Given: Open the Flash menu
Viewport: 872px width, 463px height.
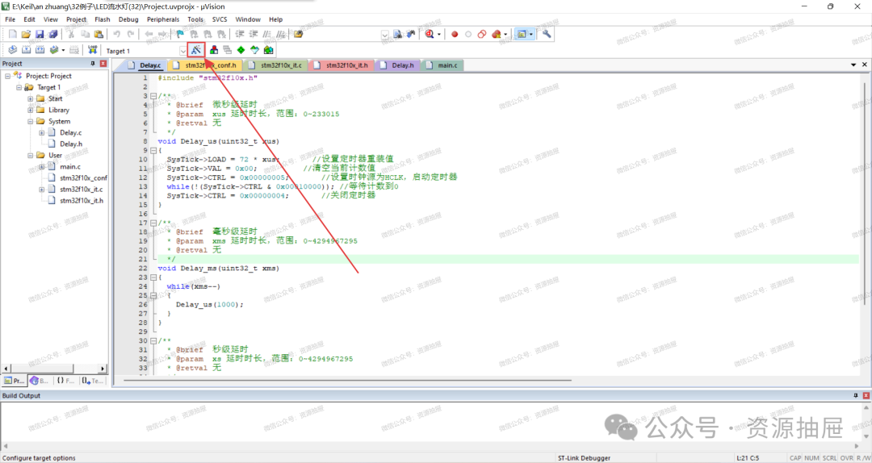Looking at the screenshot, I should pyautogui.click(x=103, y=19).
